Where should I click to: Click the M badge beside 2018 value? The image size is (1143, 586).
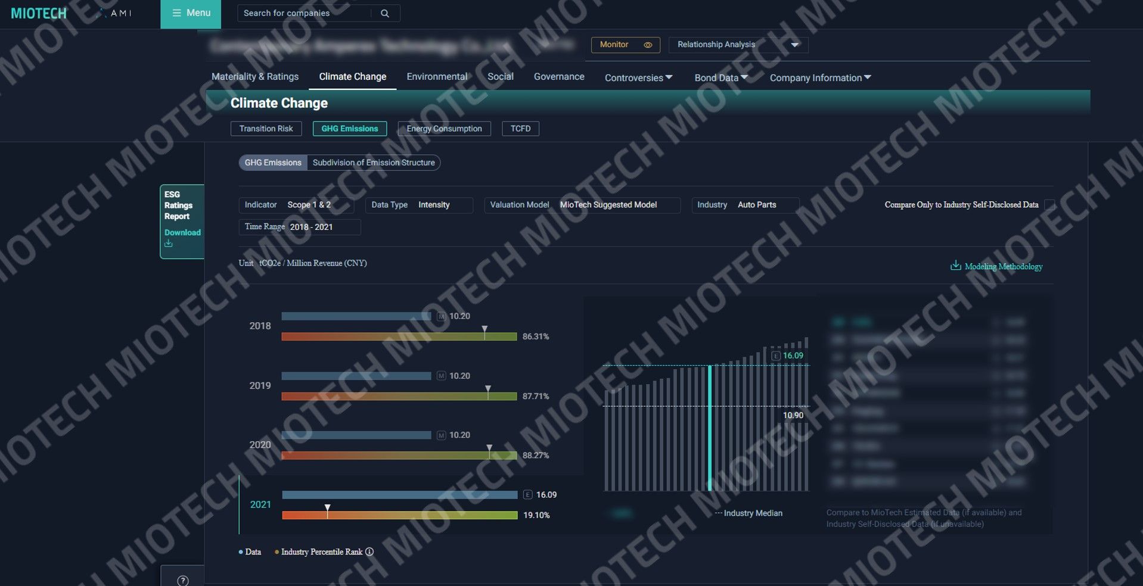tap(442, 316)
